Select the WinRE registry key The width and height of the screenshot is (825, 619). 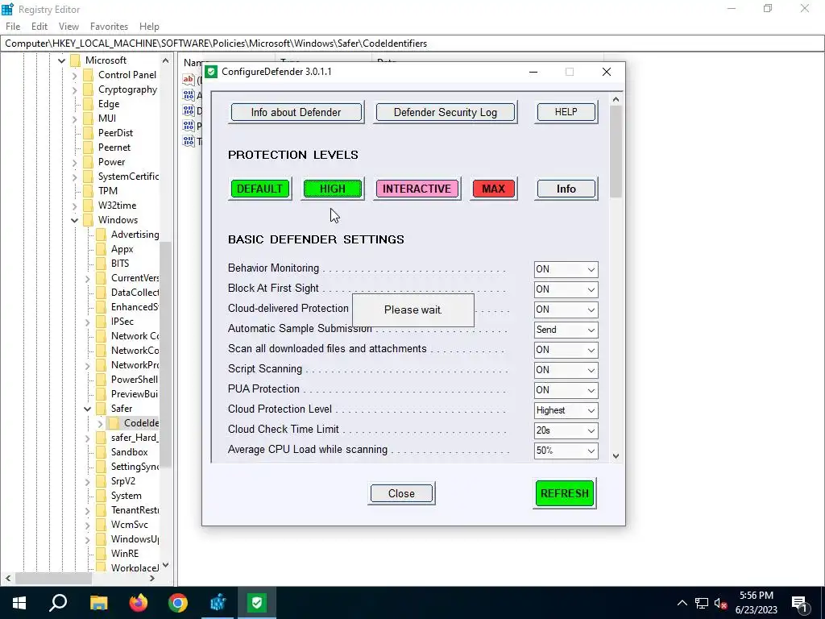[x=125, y=554]
